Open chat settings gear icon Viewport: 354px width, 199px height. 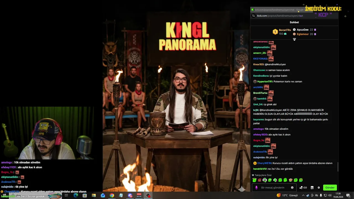pyautogui.click(x=319, y=188)
